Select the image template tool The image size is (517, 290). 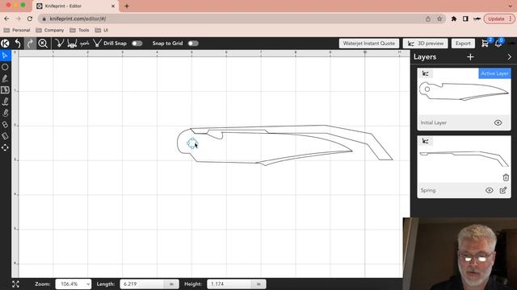point(5,89)
